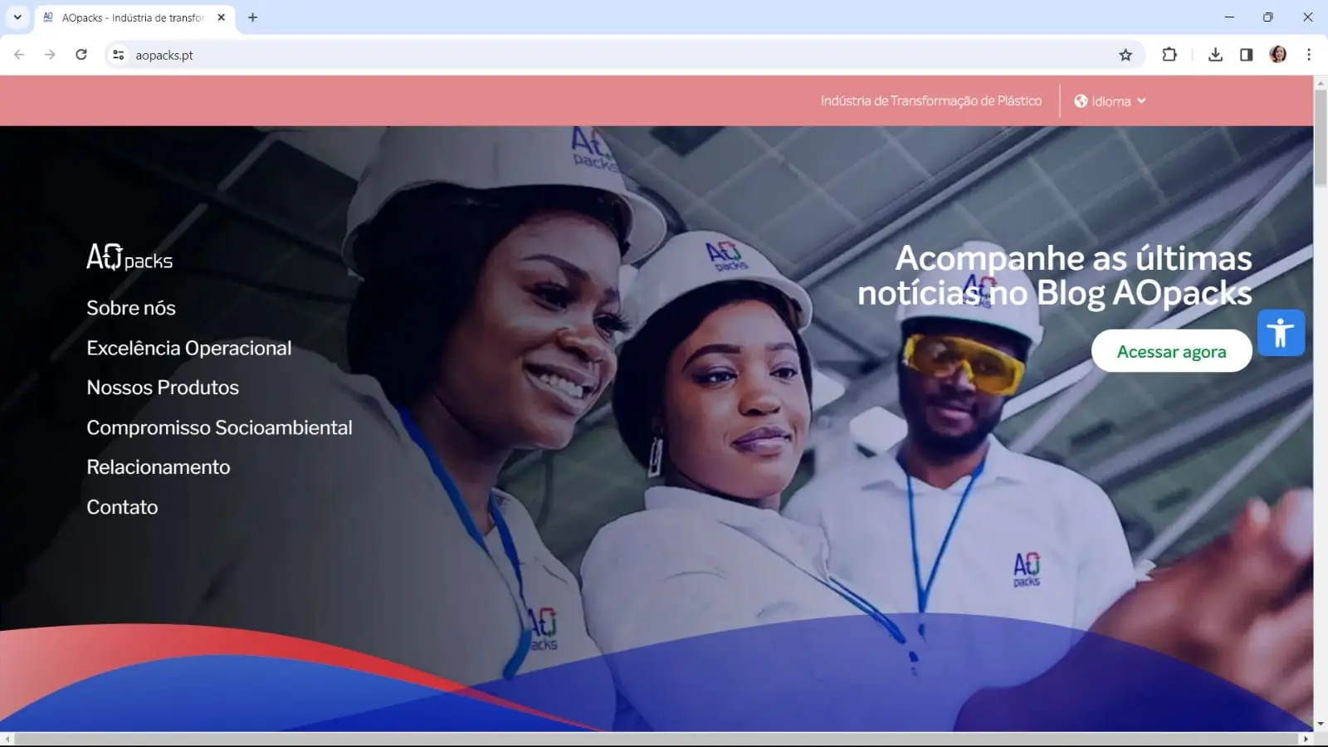Open the tab search dropdown arrow
This screenshot has width=1328, height=747.
(x=17, y=17)
